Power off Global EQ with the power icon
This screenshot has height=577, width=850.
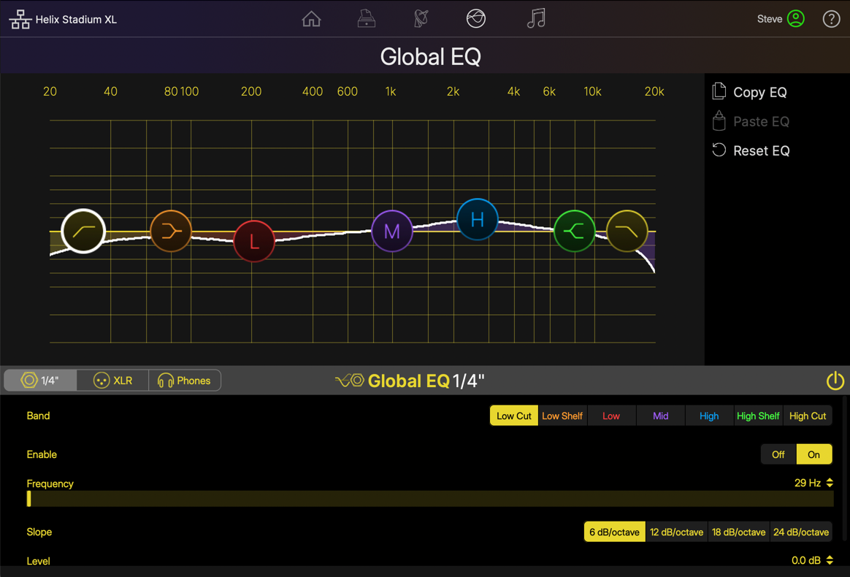tap(835, 381)
